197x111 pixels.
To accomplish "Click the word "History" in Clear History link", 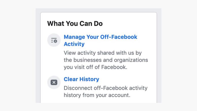I will click(89, 79).
